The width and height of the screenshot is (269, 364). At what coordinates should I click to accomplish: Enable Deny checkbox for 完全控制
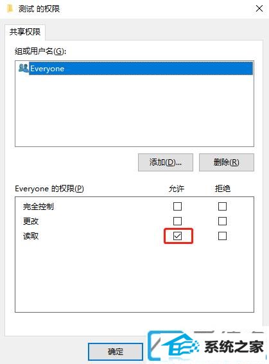click(x=222, y=206)
